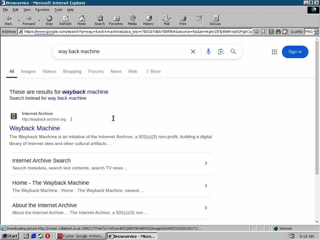The height and width of the screenshot is (240, 320).
Task: Go to the Home page via toolbar
Action: pyautogui.click(x=82, y=20)
